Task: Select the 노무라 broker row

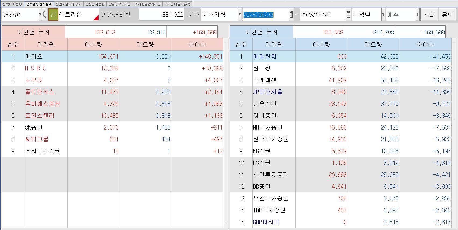Action: pos(112,80)
